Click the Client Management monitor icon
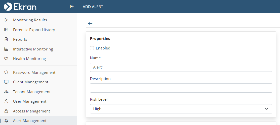 [x=6, y=82]
